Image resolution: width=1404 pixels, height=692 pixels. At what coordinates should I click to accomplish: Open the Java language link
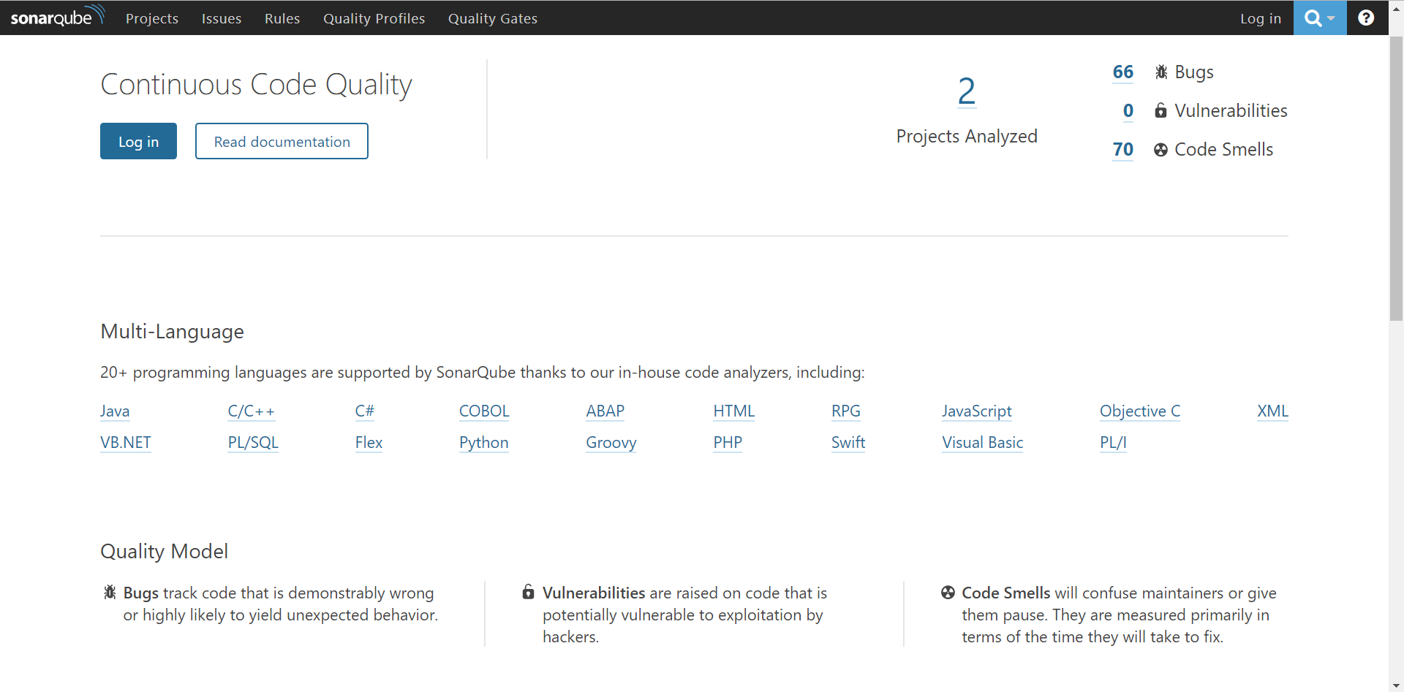pyautogui.click(x=115, y=411)
